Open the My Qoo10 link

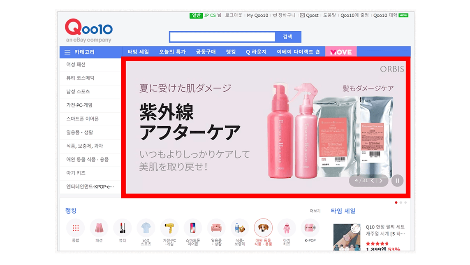click(x=257, y=15)
